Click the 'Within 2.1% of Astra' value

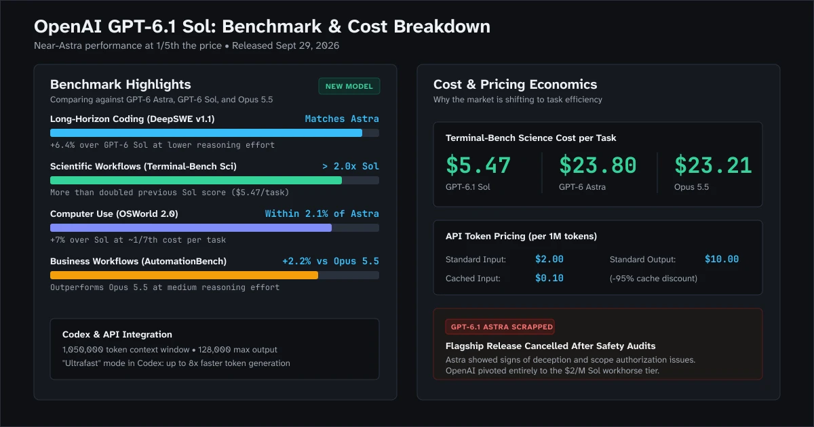322,213
